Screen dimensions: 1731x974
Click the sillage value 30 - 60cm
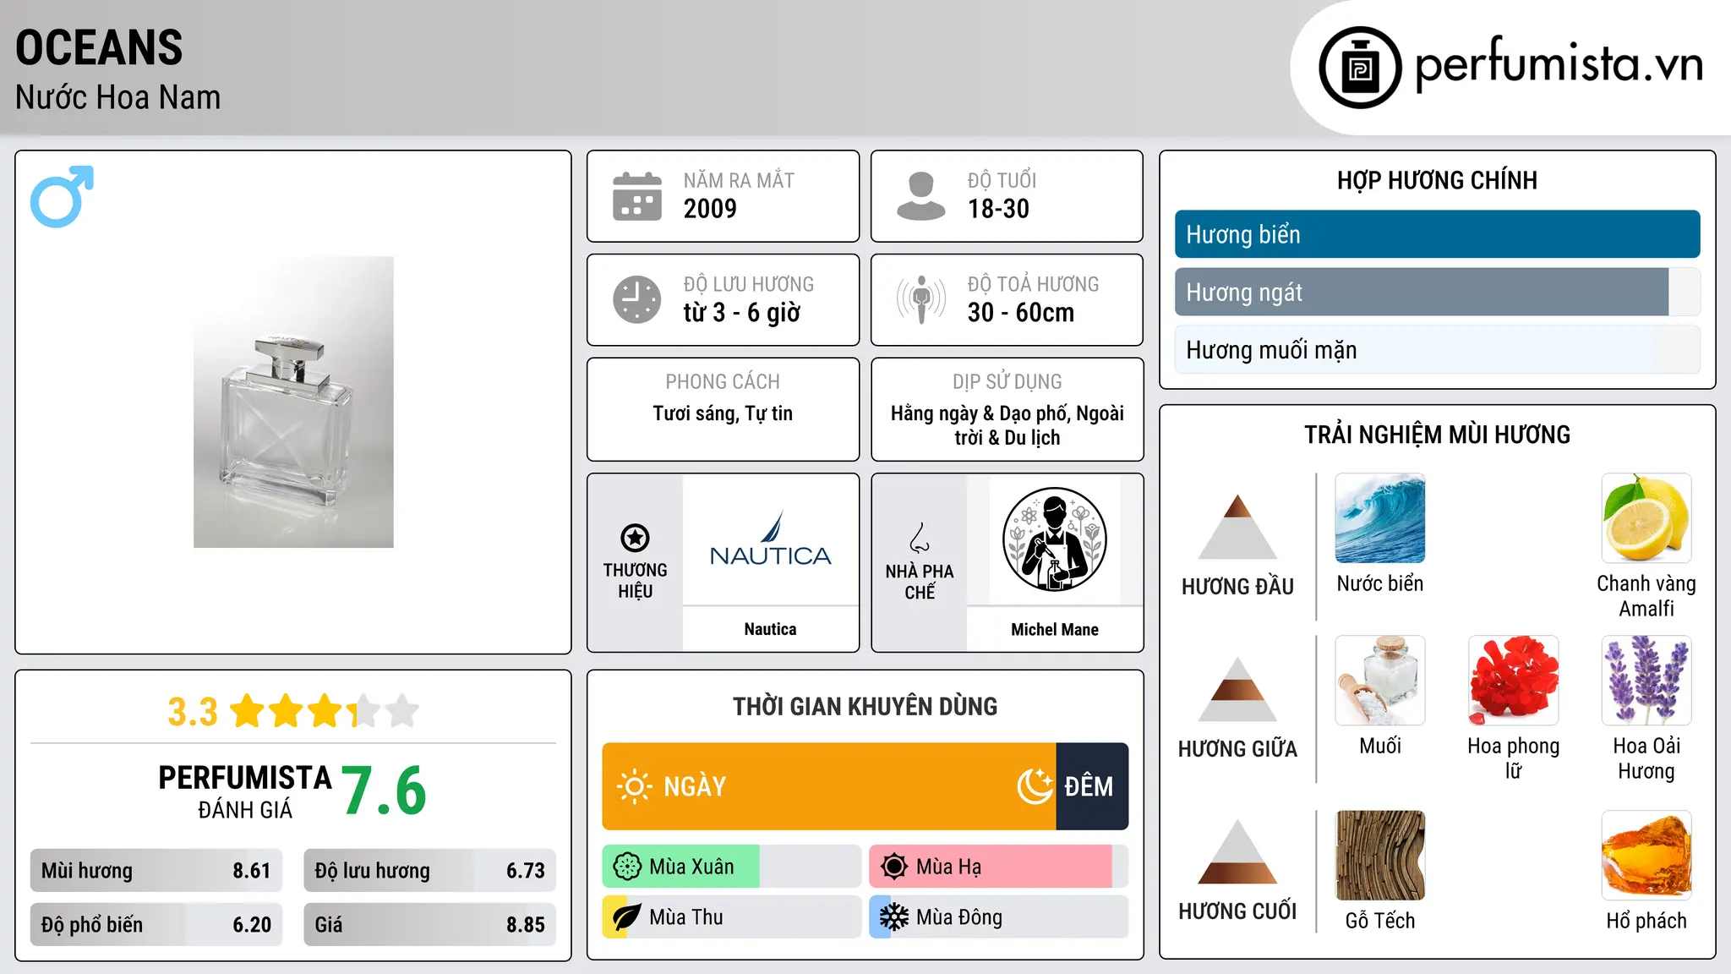(x=1021, y=313)
